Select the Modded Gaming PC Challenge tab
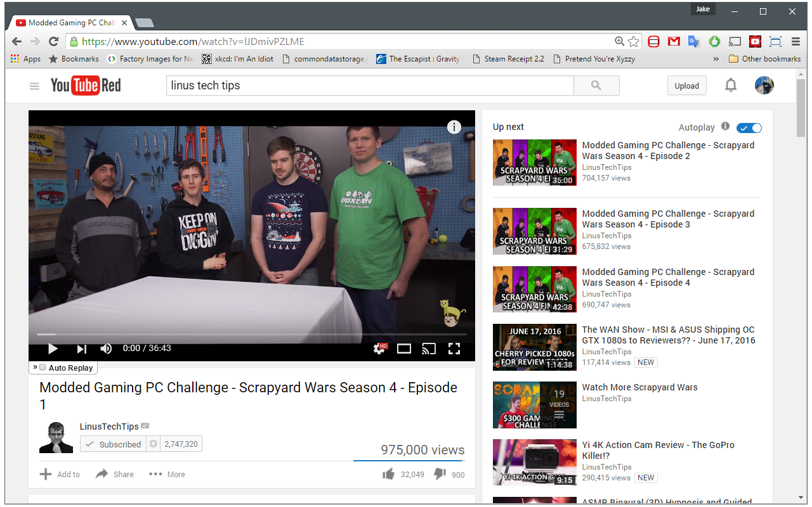812x507 pixels. coord(72,23)
